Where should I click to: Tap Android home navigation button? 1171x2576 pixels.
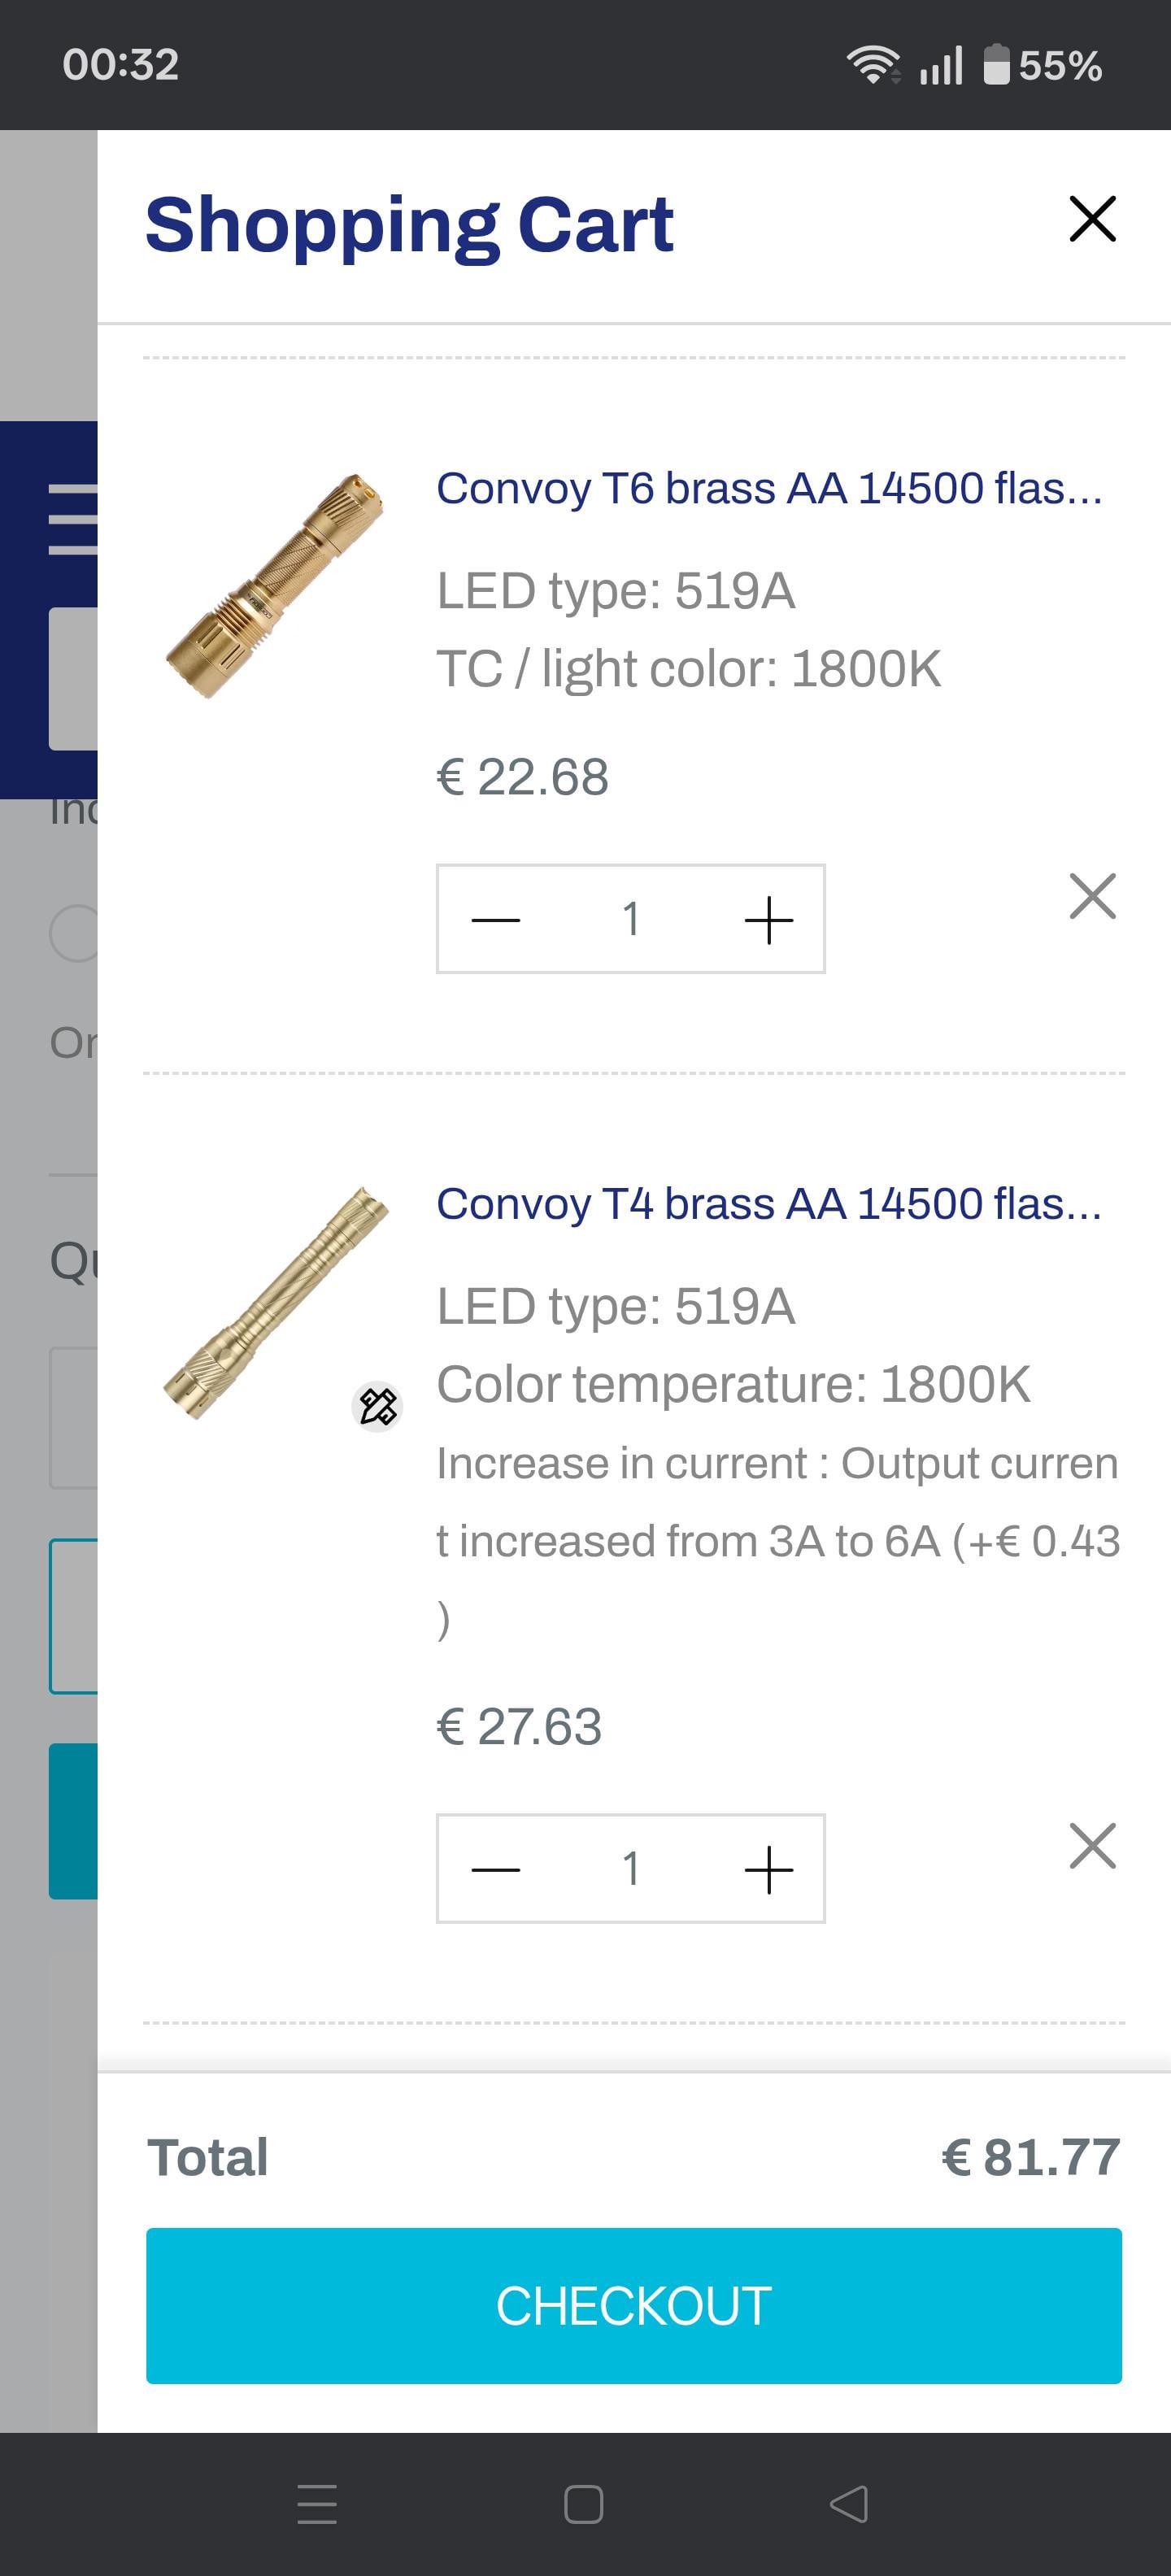584,2504
